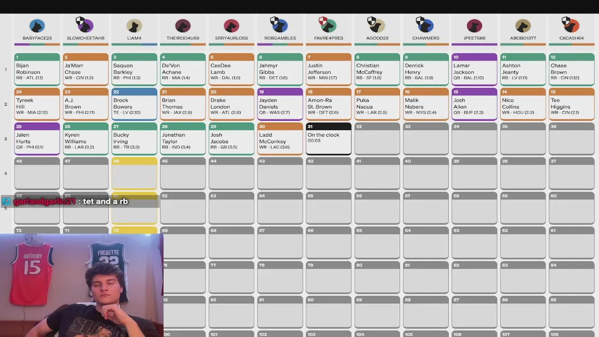
Task: Click BABYFACE23 team avatar
Action: point(37,26)
